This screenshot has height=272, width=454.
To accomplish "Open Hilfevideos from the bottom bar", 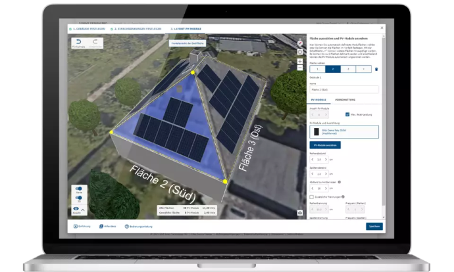I will [108, 226].
